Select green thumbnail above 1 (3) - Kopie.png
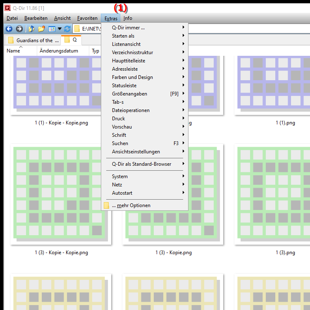The height and width of the screenshot is (310, 310). [173, 227]
